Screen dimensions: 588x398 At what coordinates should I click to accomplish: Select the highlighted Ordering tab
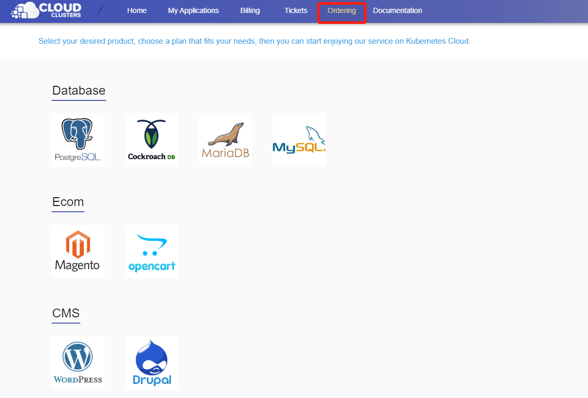pyautogui.click(x=342, y=11)
